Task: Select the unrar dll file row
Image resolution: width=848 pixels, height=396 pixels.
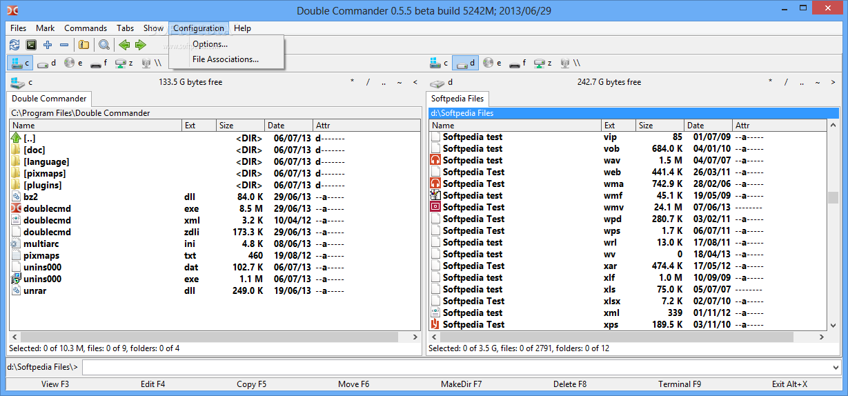Action: [215, 290]
